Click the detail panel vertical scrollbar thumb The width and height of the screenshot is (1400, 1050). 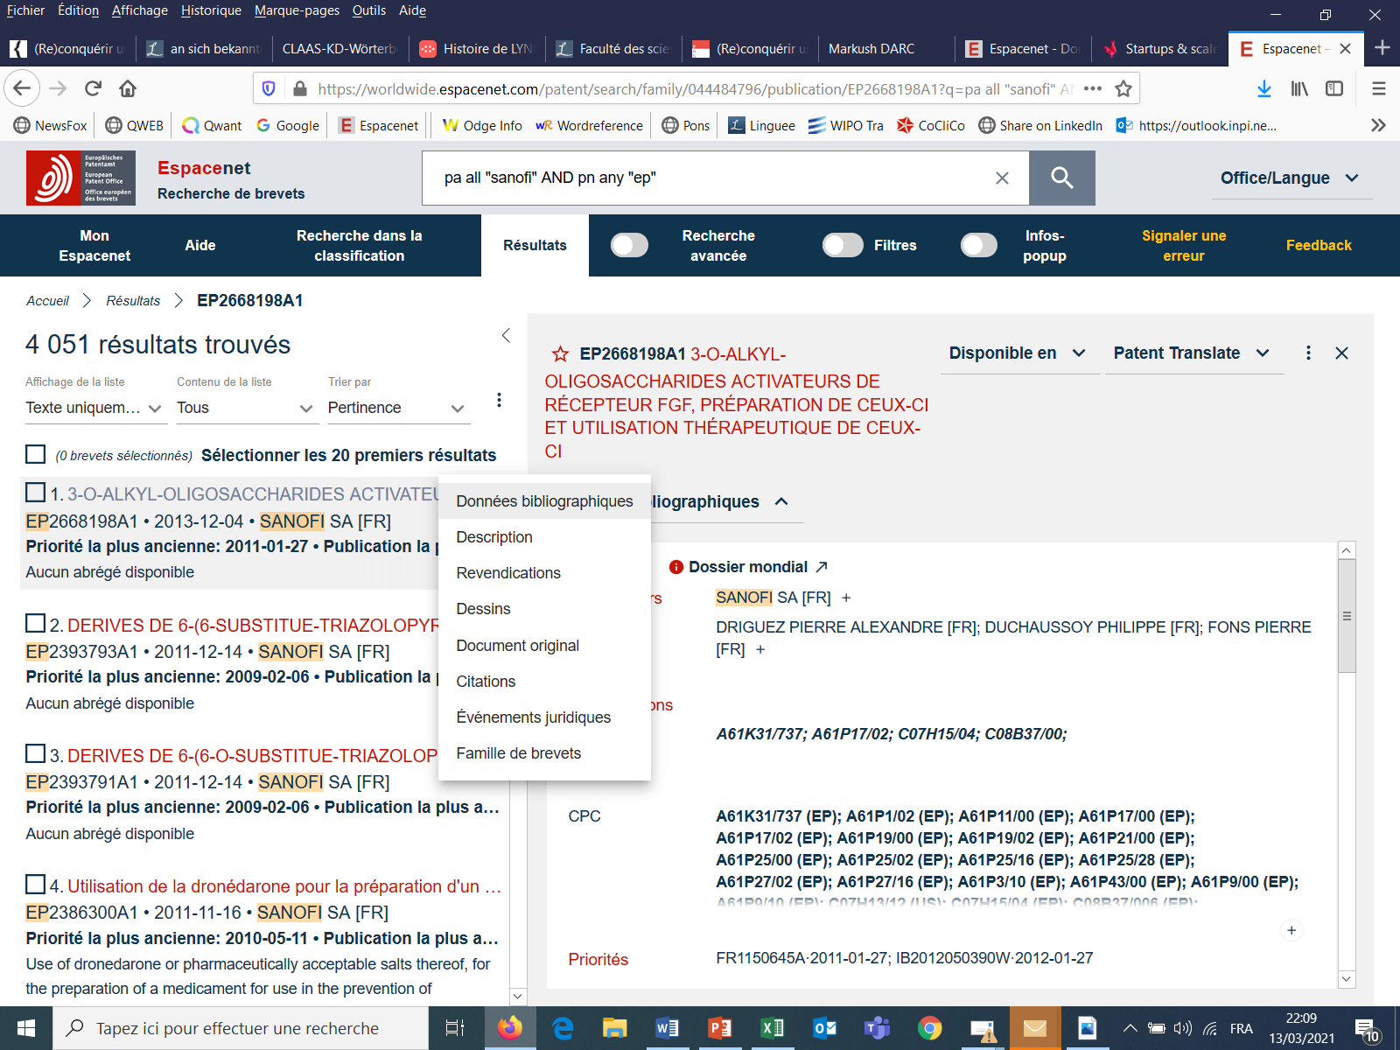tap(1347, 617)
